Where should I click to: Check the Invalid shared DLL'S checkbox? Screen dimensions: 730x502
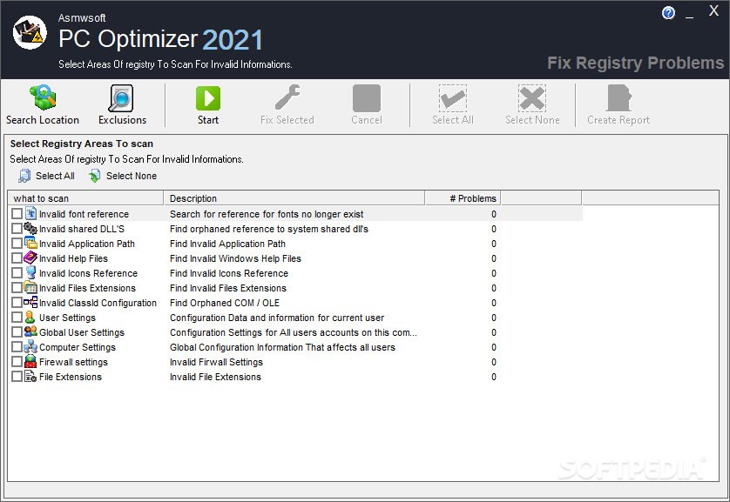[17, 229]
